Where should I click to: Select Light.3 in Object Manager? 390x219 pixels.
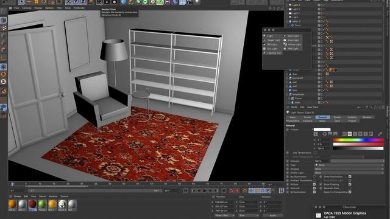tap(296, 5)
